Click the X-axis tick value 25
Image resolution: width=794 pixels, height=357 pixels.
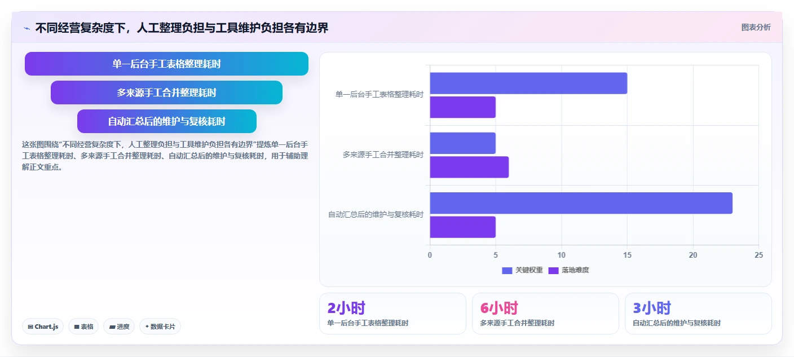(x=758, y=255)
